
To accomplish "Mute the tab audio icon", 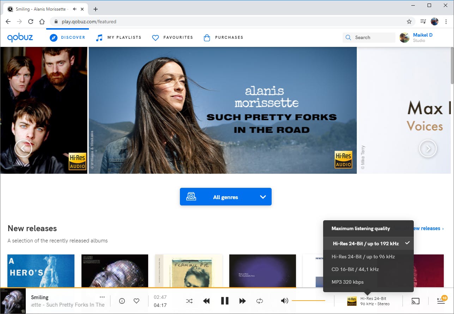I will click(74, 9).
